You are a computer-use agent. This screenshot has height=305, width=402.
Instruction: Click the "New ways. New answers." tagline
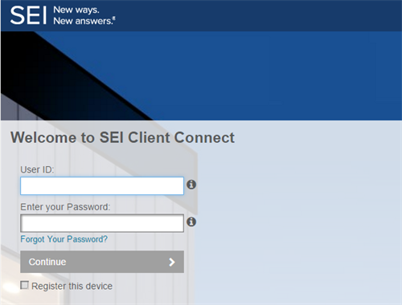coord(84,15)
